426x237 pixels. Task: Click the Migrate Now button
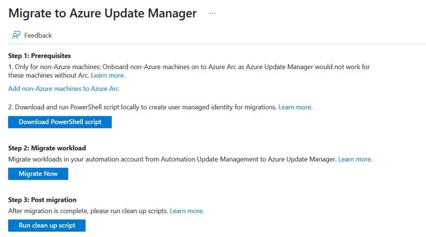[x=38, y=173]
